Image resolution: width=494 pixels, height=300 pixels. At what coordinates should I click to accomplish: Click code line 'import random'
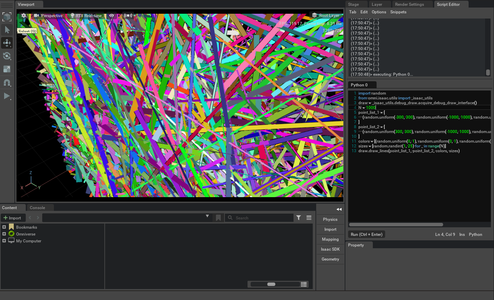372,93
